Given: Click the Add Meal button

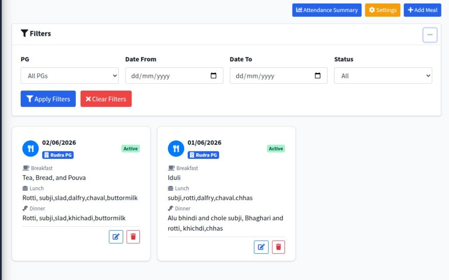Looking at the screenshot, I should pos(422,10).
